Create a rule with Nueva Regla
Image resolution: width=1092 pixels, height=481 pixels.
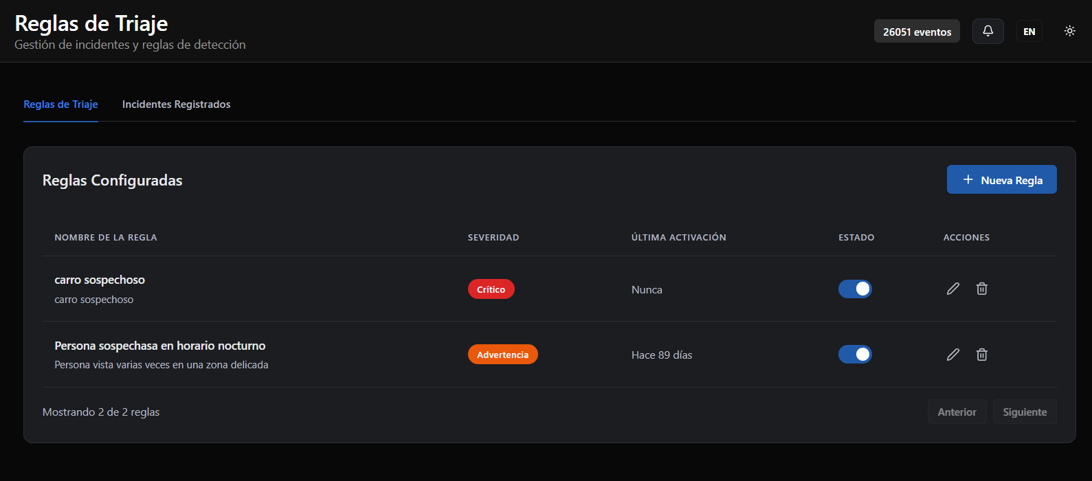pos(1002,179)
